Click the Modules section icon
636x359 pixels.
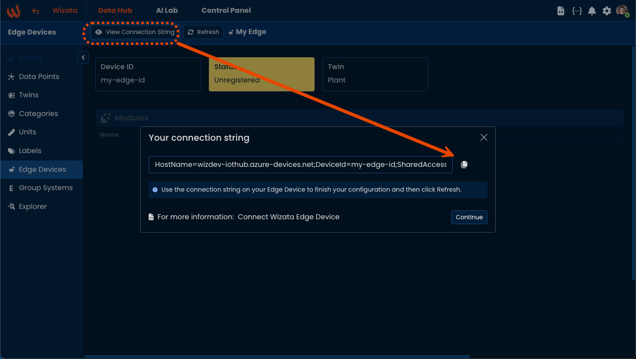click(105, 118)
